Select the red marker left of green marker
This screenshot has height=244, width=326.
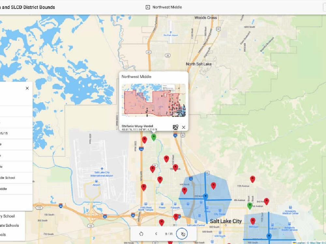pyautogui.click(x=144, y=140)
